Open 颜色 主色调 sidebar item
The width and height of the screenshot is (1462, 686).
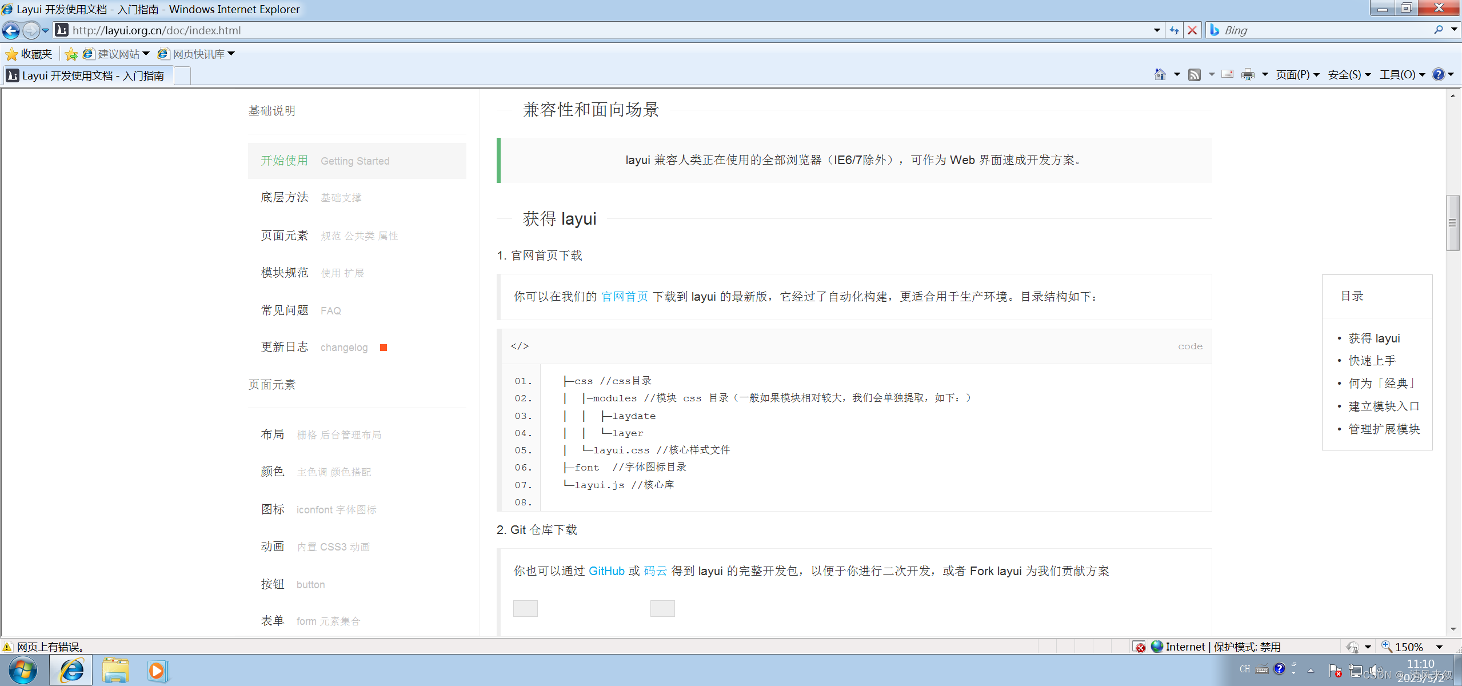[x=357, y=472]
